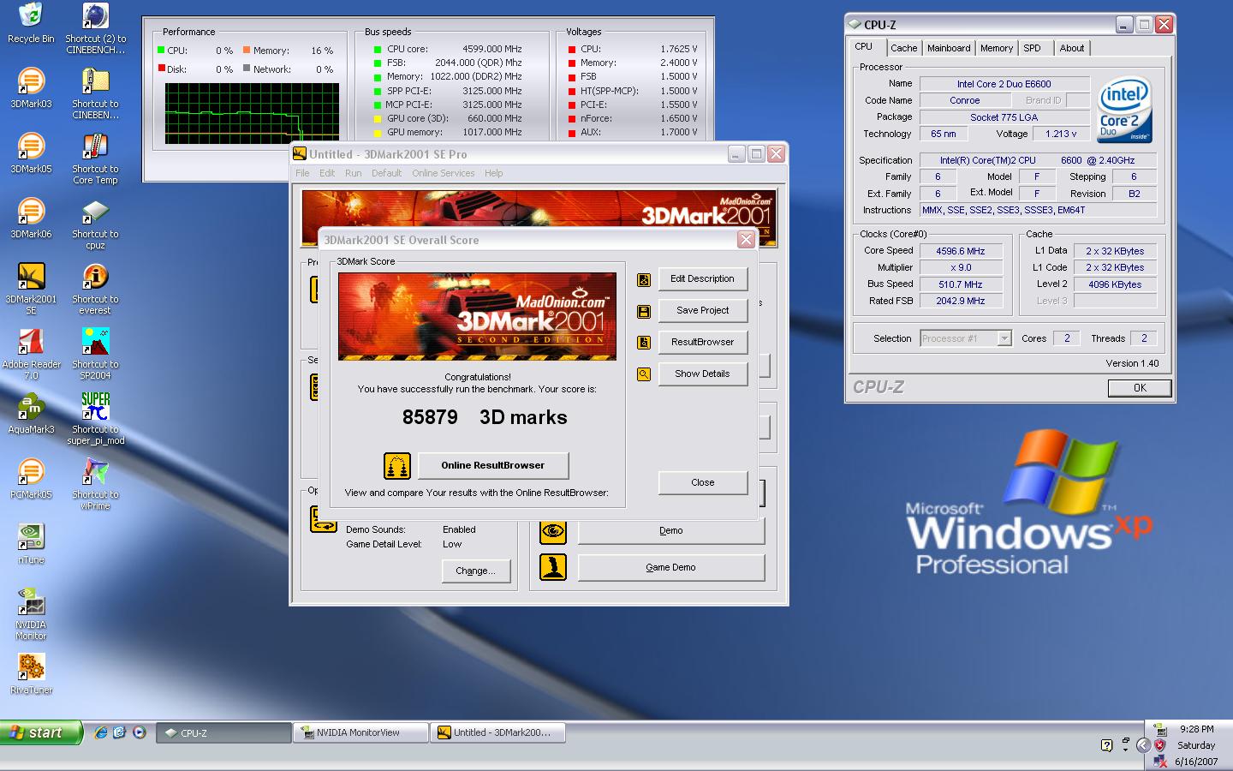Click the Online ResultBrowser button

[493, 466]
